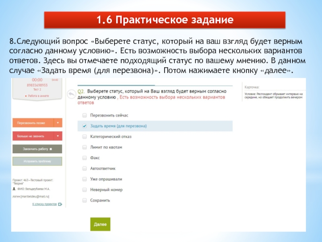Click the 1.6 Практическое задание slide title
322x242 pixels.
[x=165, y=20]
